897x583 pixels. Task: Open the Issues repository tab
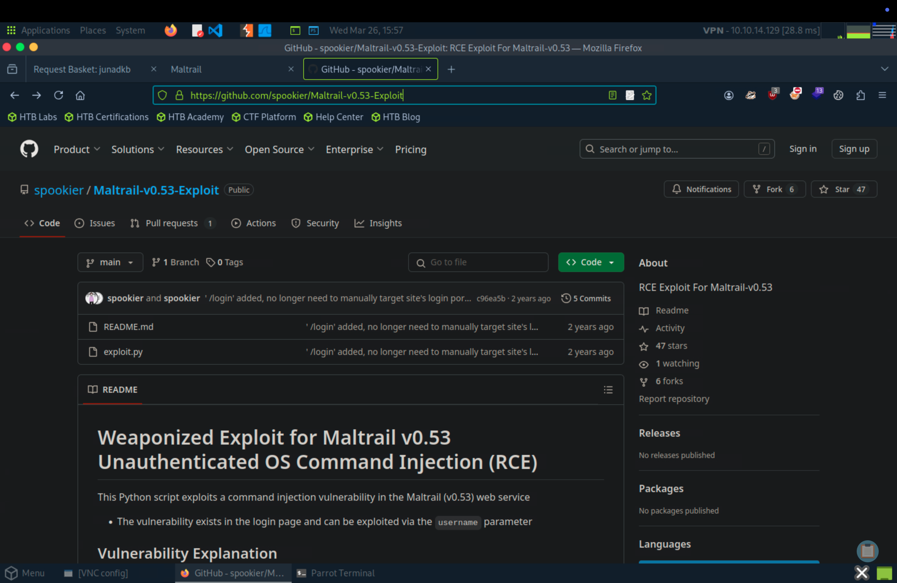(x=95, y=223)
